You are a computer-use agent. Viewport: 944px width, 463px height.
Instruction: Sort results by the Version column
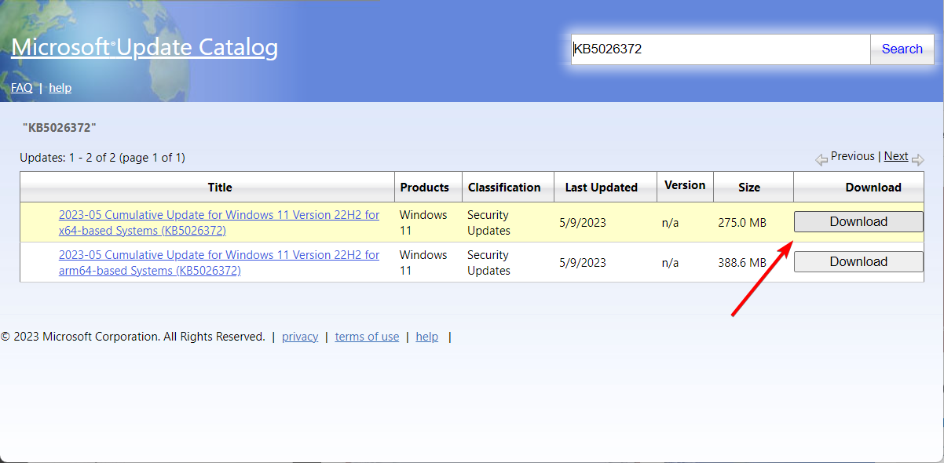tap(685, 185)
